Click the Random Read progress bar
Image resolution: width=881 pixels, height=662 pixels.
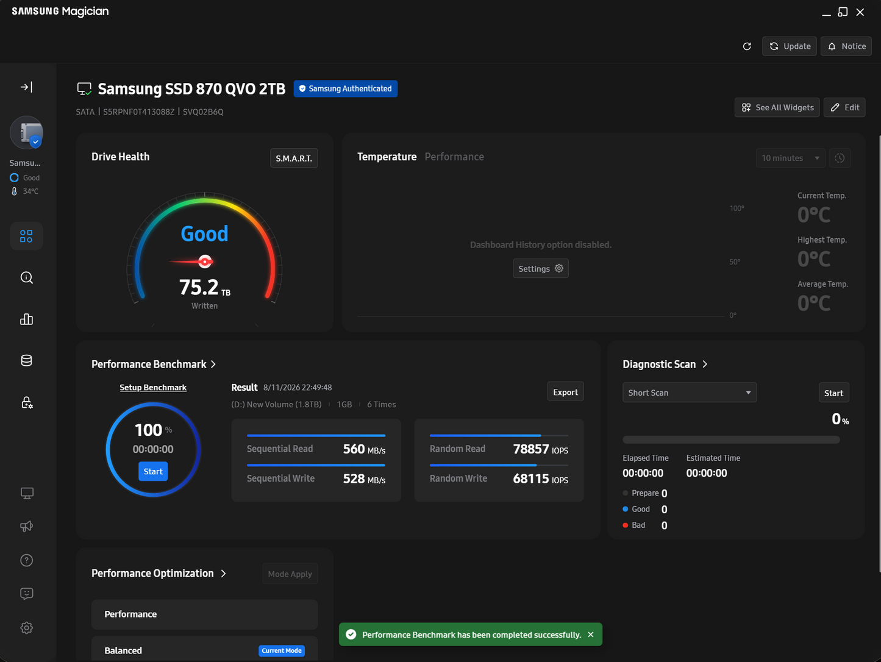point(499,435)
